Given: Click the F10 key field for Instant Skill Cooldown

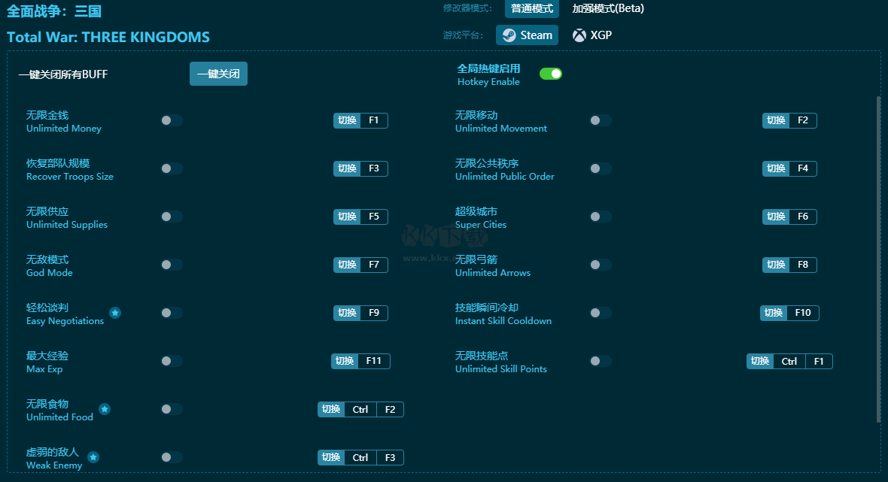Looking at the screenshot, I should pyautogui.click(x=802, y=313).
